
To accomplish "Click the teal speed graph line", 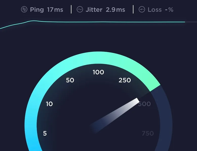I will [92, 22].
